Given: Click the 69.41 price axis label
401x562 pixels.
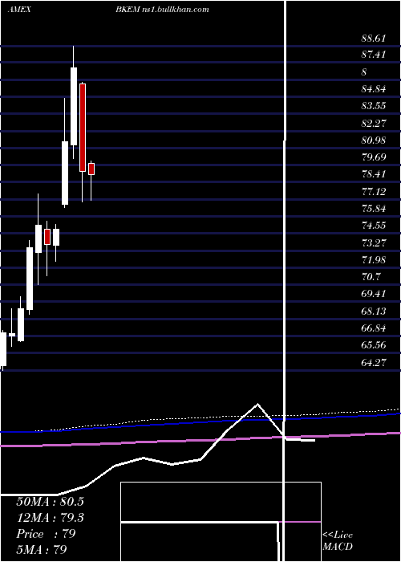Looking at the screenshot, I should [374, 294].
